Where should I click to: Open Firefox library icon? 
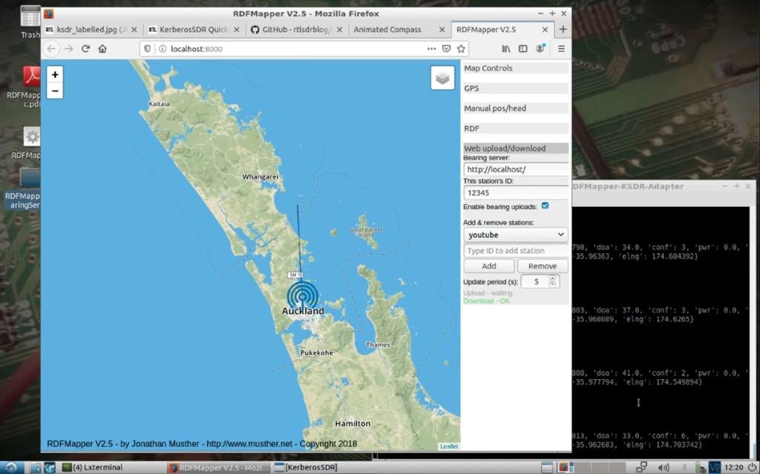506,48
